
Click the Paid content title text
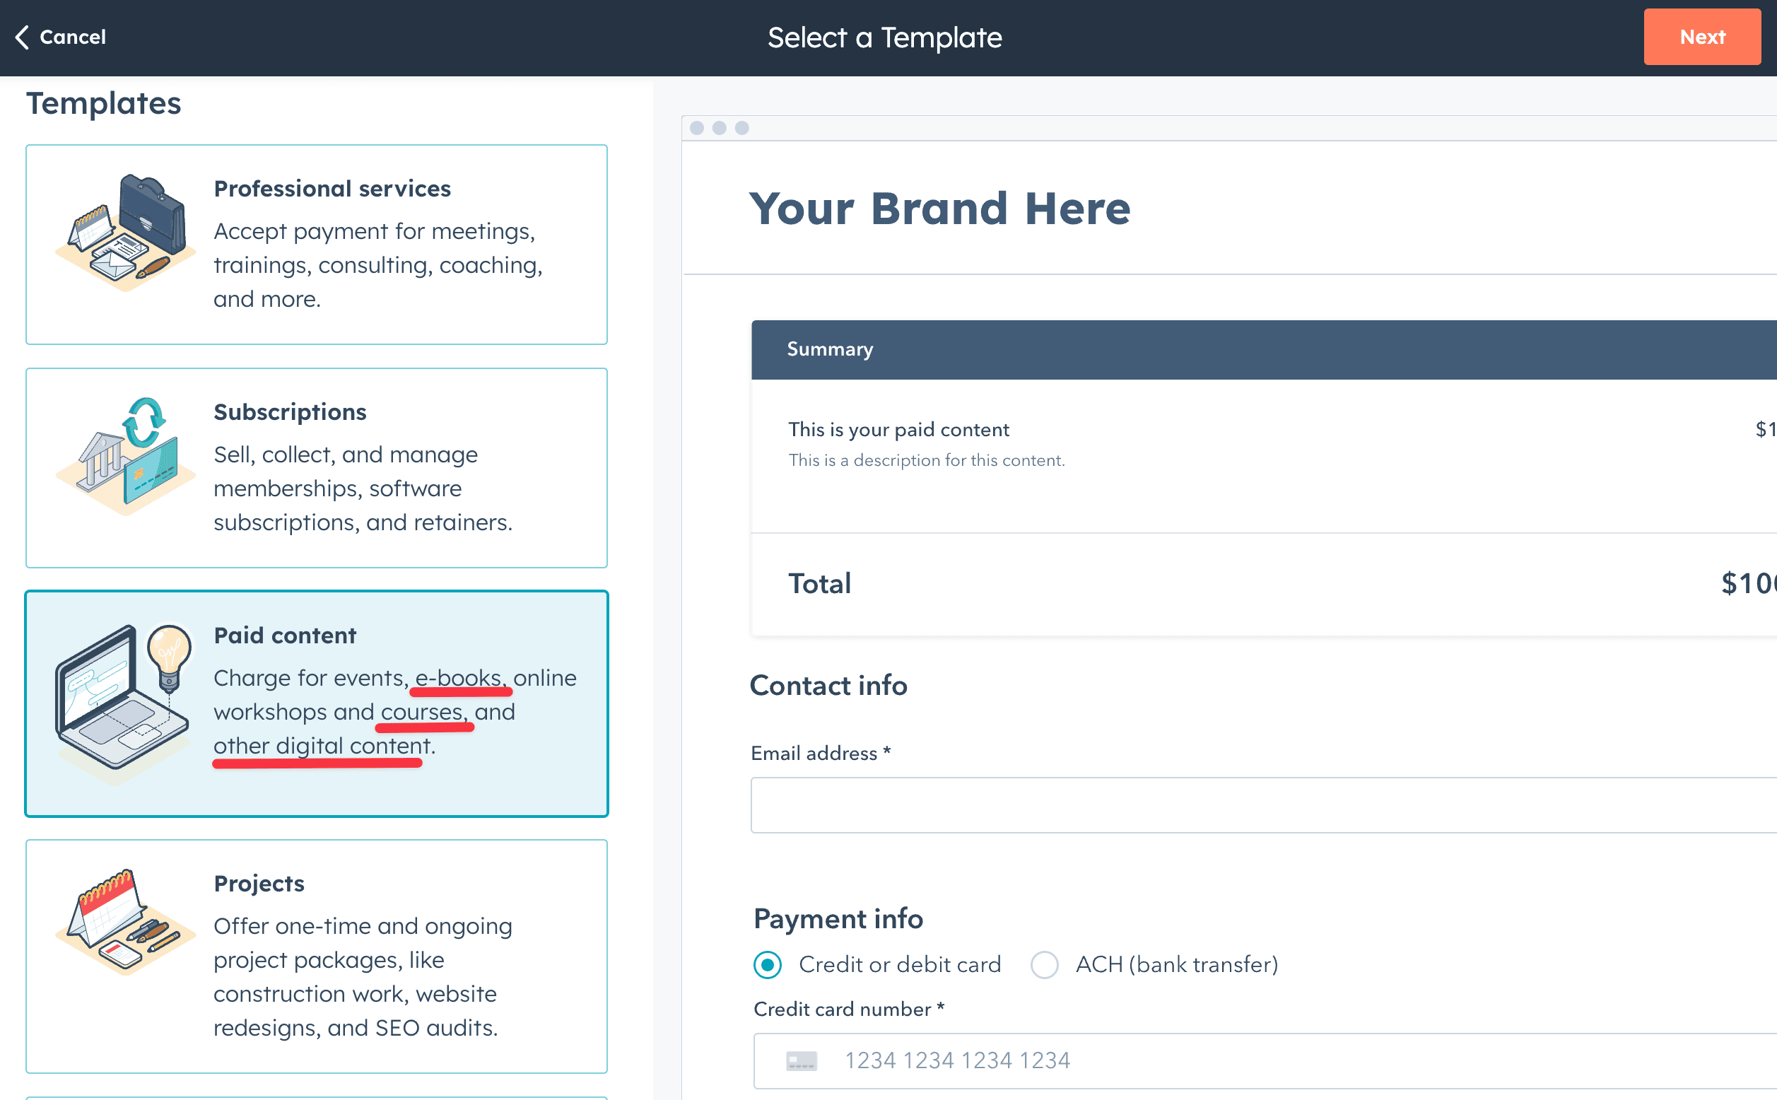point(284,635)
